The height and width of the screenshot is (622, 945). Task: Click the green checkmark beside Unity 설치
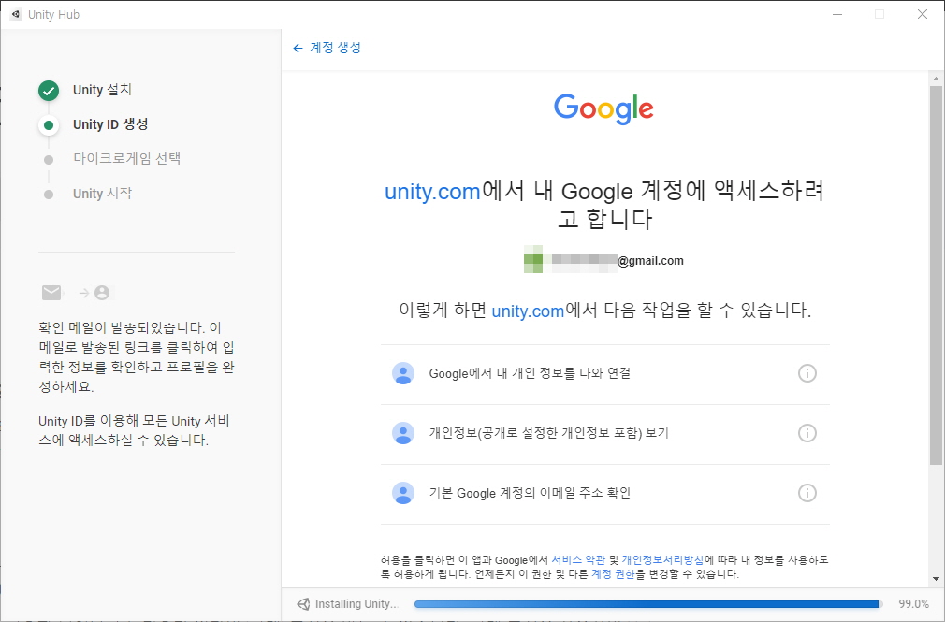pos(49,91)
